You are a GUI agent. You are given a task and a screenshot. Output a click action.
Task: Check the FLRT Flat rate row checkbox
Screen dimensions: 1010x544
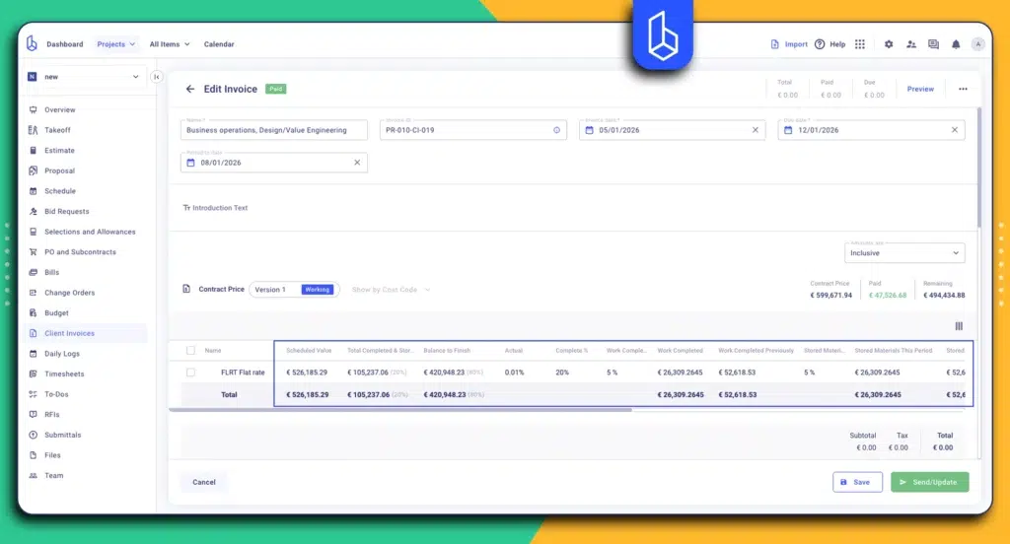pos(190,373)
